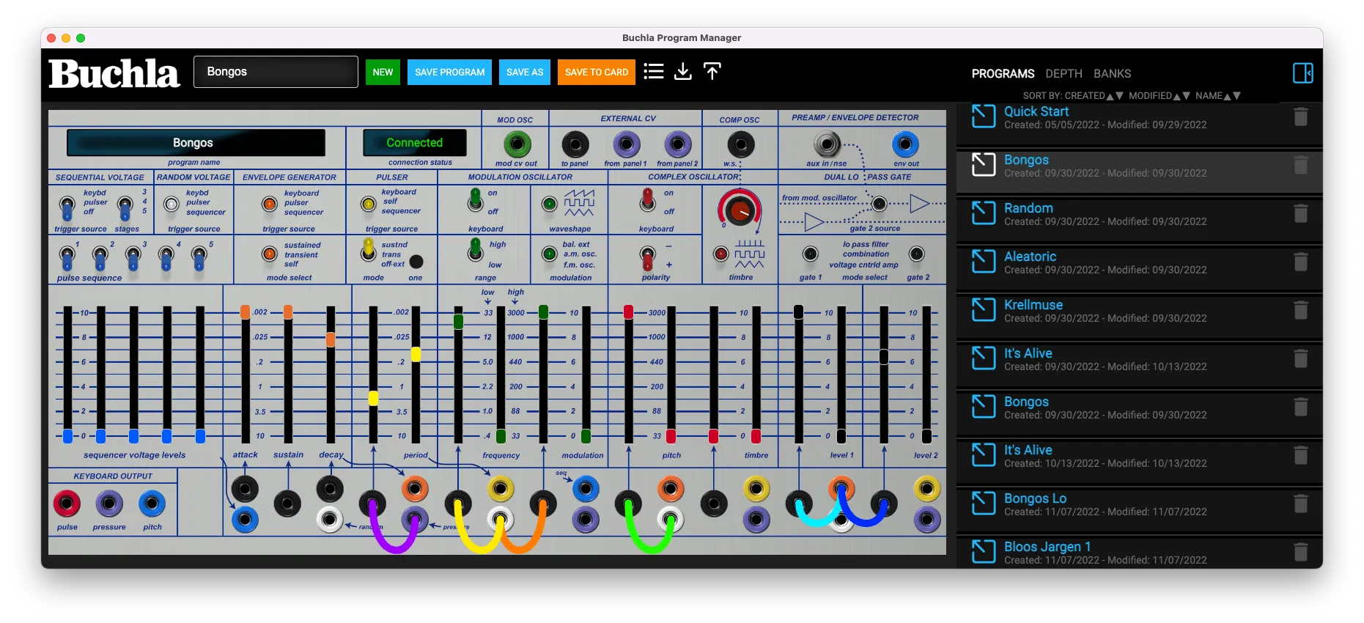Click the blue env out jack

click(905, 144)
